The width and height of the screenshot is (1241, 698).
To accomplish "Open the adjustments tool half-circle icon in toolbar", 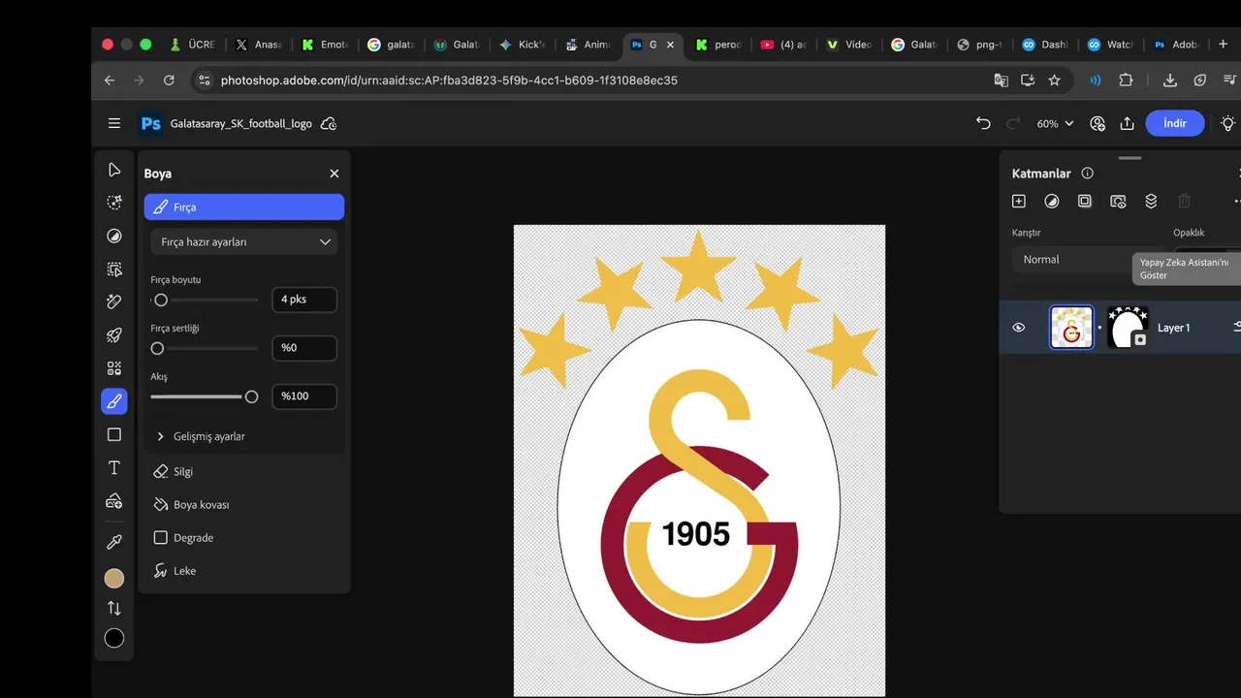I will pyautogui.click(x=114, y=236).
